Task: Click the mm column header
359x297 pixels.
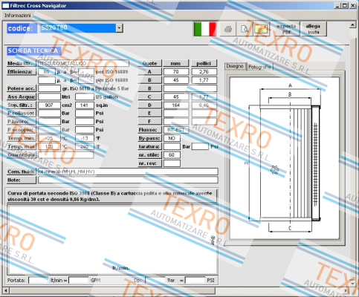Action: [176, 63]
